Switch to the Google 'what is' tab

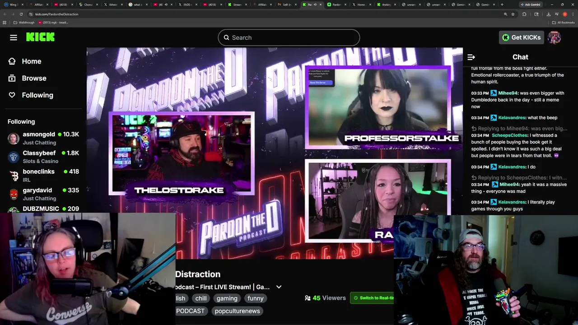[136, 5]
